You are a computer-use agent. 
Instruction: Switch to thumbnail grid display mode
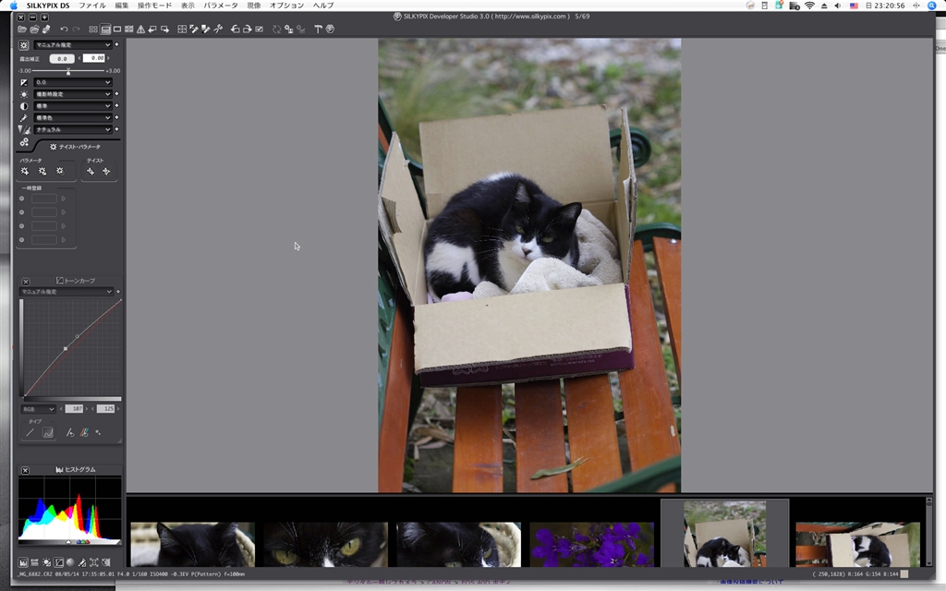(x=93, y=30)
